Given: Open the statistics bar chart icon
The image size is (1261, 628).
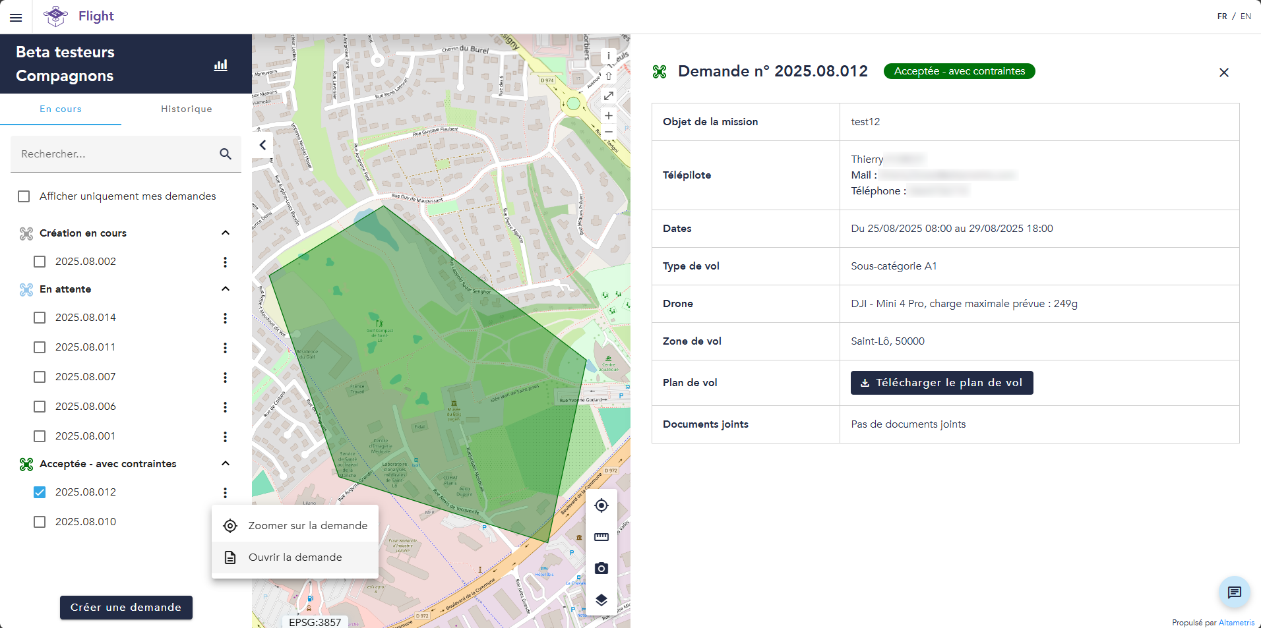Looking at the screenshot, I should 221,65.
